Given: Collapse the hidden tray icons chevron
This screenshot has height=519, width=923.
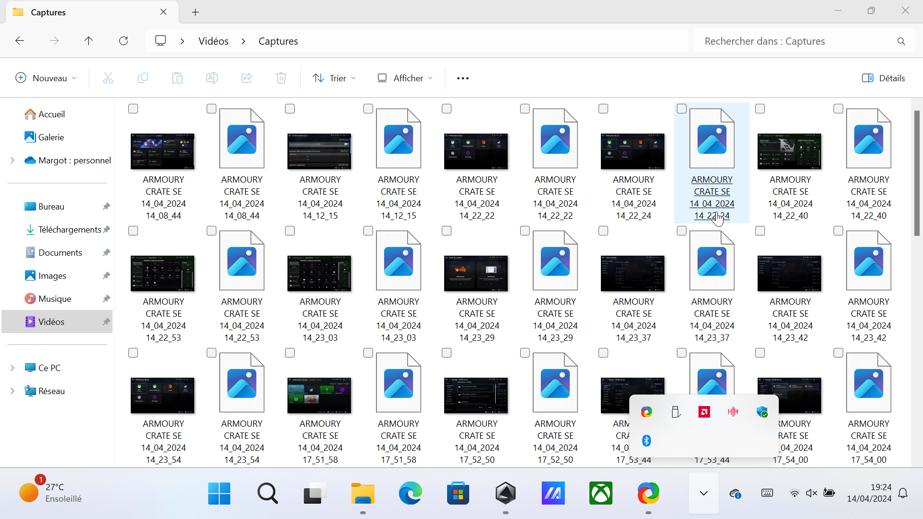Looking at the screenshot, I should point(704,493).
